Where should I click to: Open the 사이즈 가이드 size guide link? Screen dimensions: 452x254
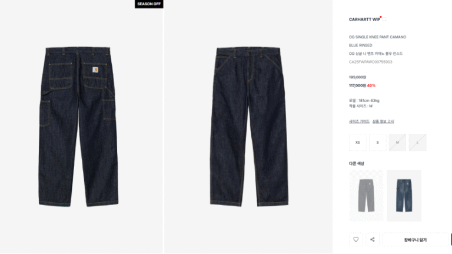pos(359,121)
